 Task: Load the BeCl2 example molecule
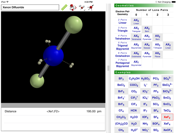coord(121,85)
